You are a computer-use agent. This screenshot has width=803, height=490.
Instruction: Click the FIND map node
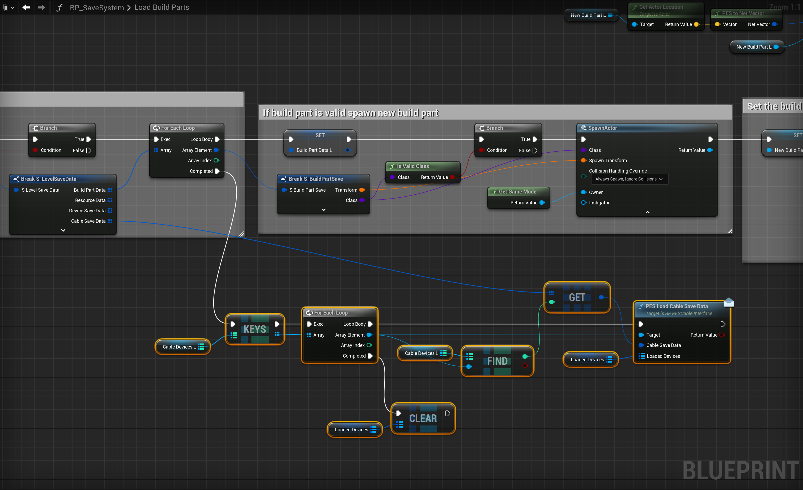[x=497, y=361]
